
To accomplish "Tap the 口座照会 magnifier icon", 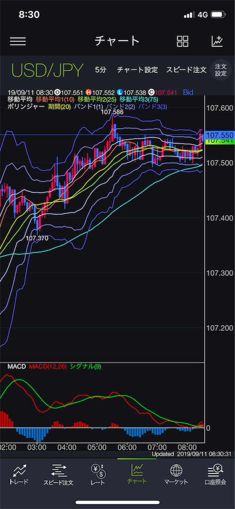I will click(x=215, y=471).
